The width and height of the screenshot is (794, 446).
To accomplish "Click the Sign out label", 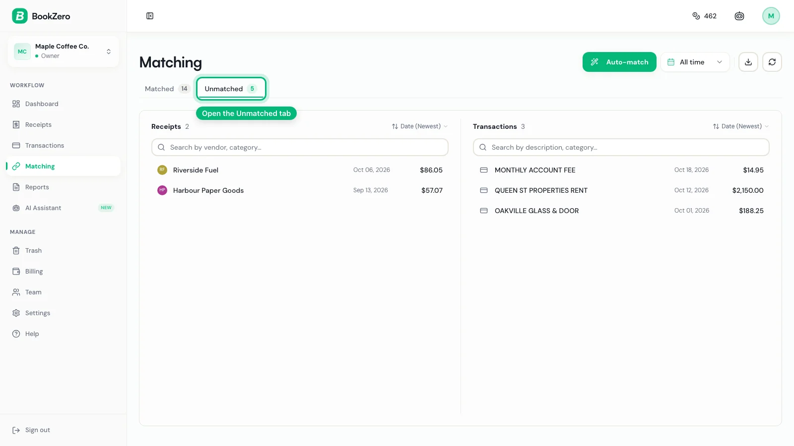I will 38,430.
